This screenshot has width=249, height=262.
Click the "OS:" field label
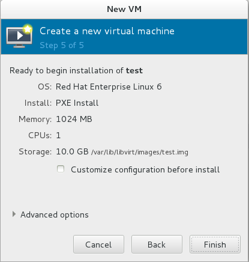(x=45, y=87)
